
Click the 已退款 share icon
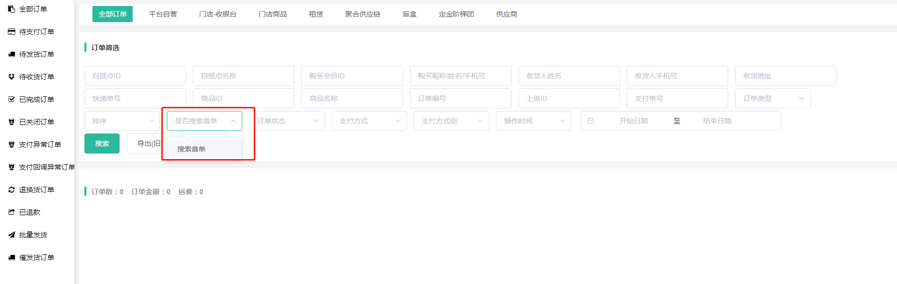(x=12, y=212)
